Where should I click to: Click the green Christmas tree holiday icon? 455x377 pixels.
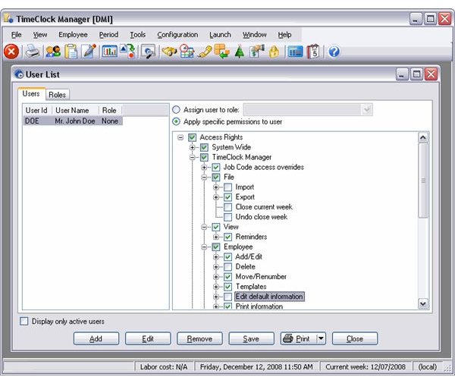pyautogui.click(x=240, y=52)
